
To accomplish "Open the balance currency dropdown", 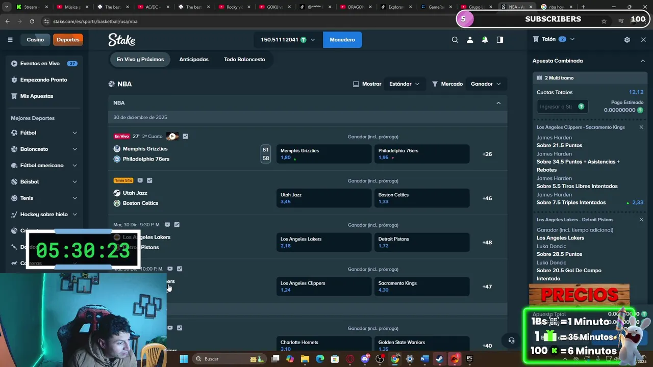I will [x=313, y=40].
